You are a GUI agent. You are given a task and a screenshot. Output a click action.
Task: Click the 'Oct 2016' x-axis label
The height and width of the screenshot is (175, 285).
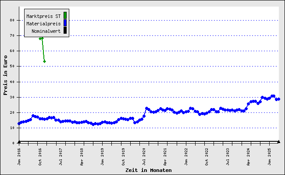tap(40, 157)
